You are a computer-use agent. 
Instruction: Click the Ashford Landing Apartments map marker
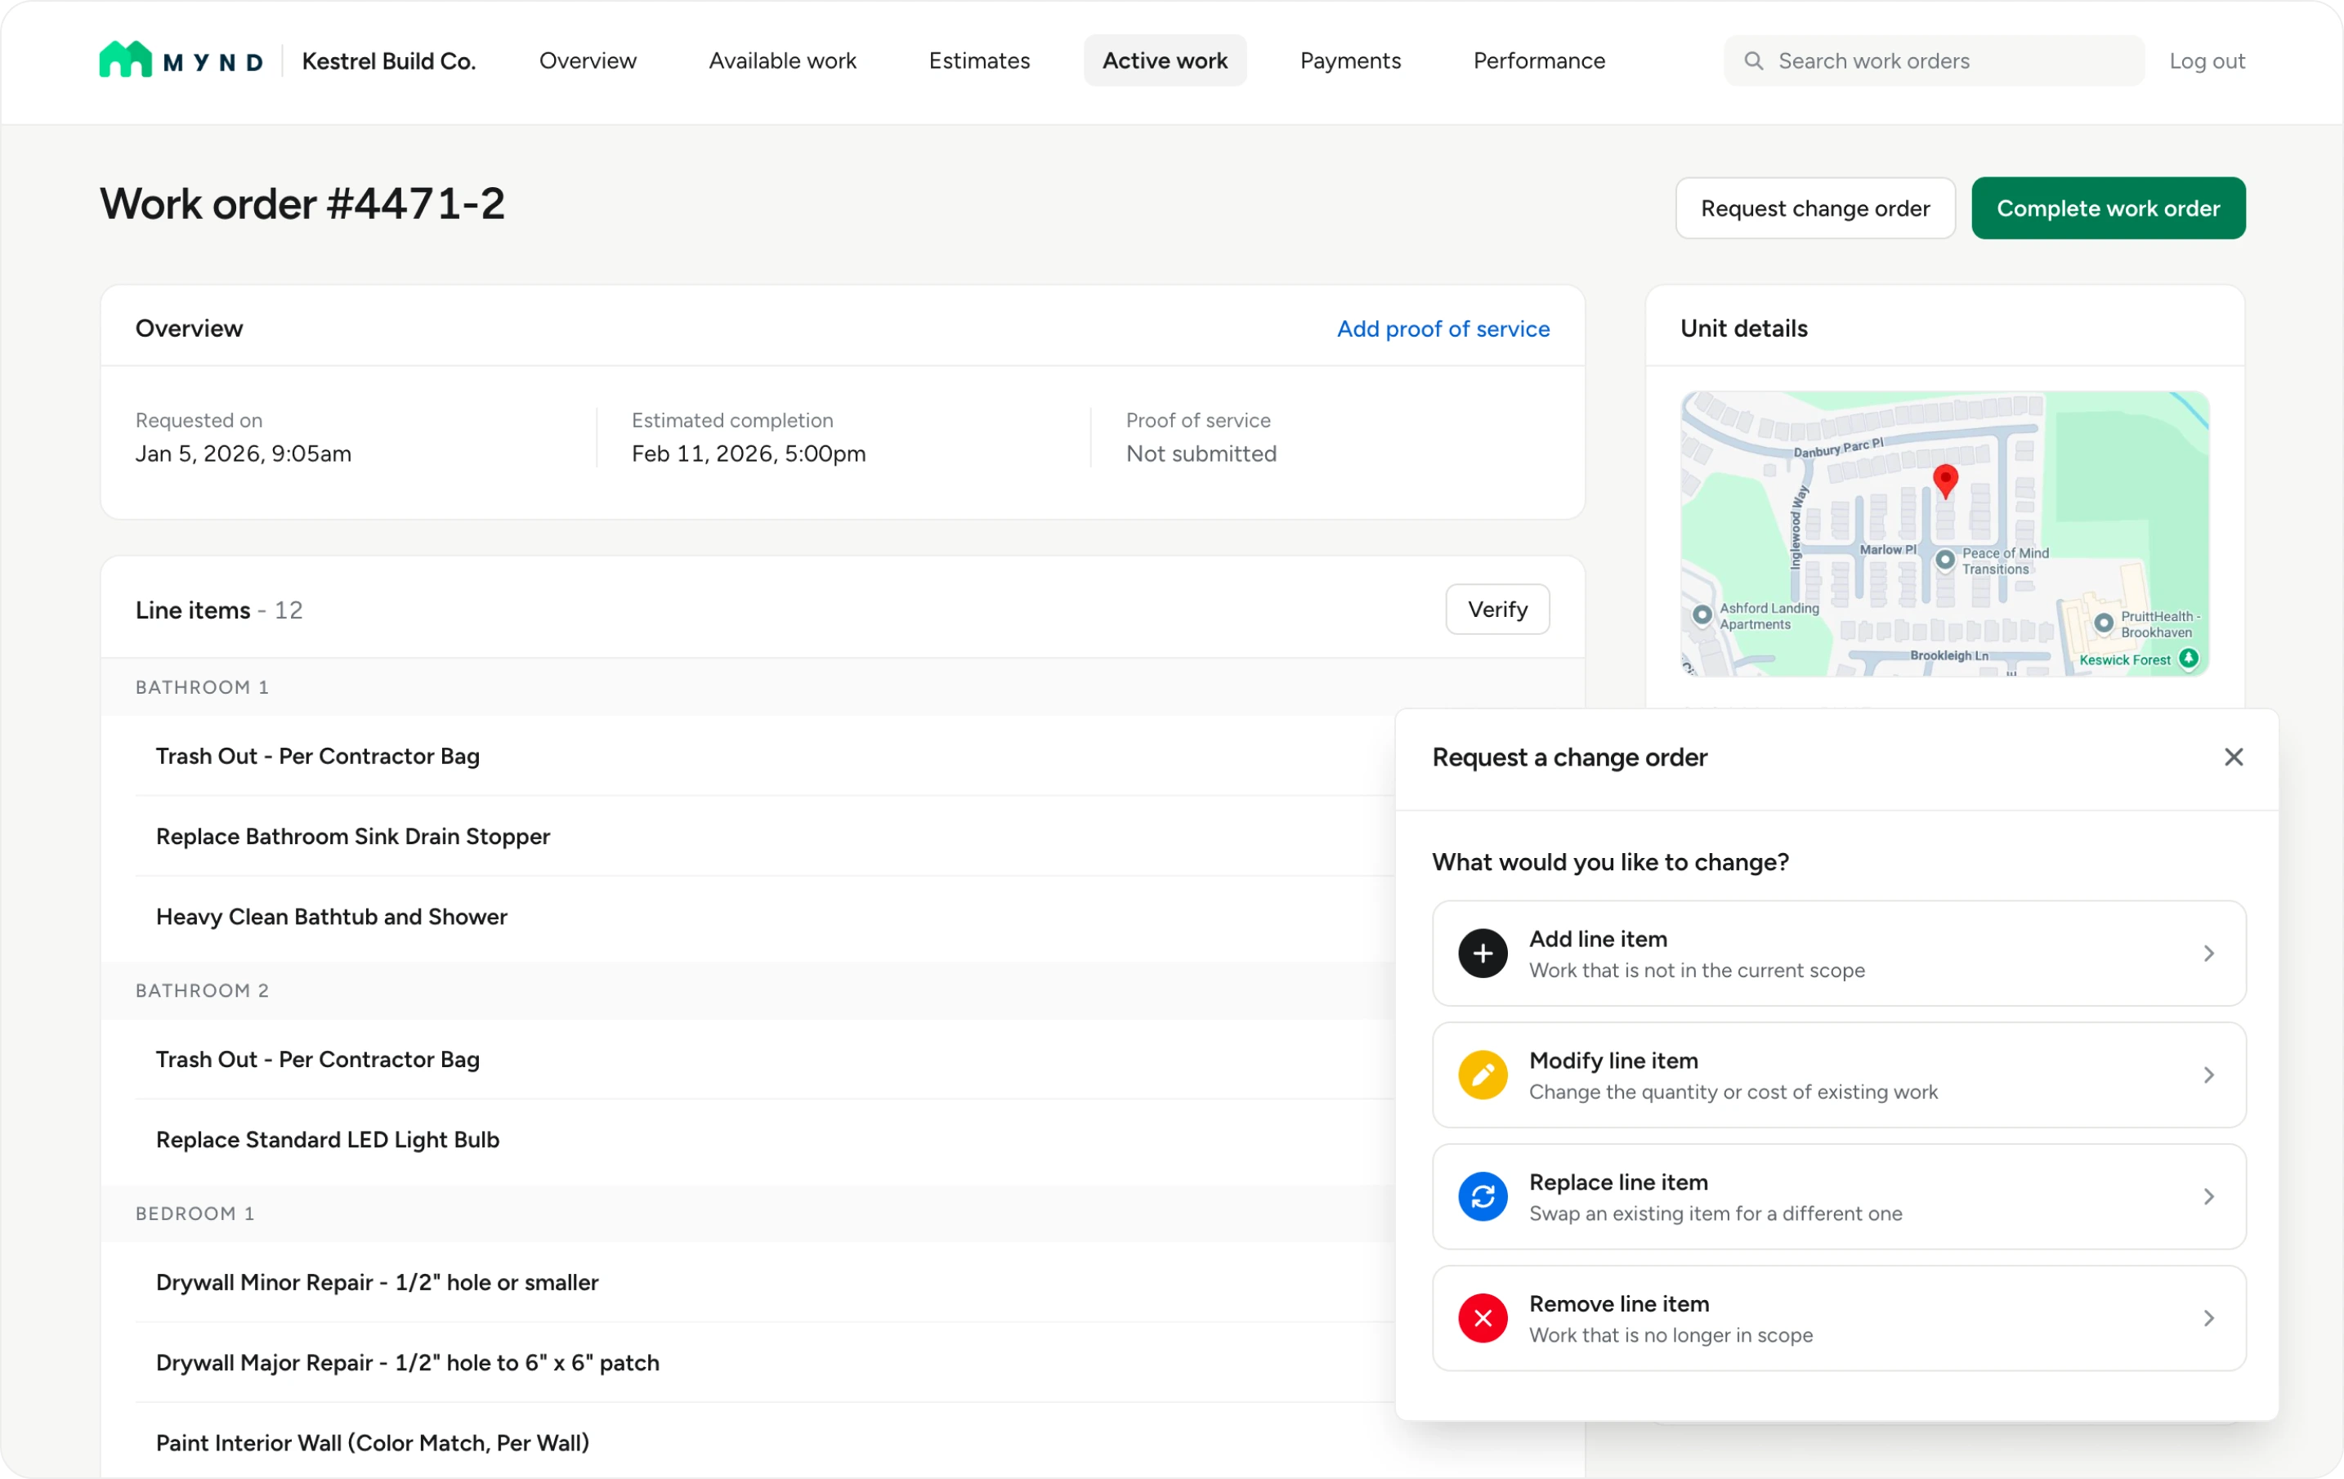(1702, 615)
